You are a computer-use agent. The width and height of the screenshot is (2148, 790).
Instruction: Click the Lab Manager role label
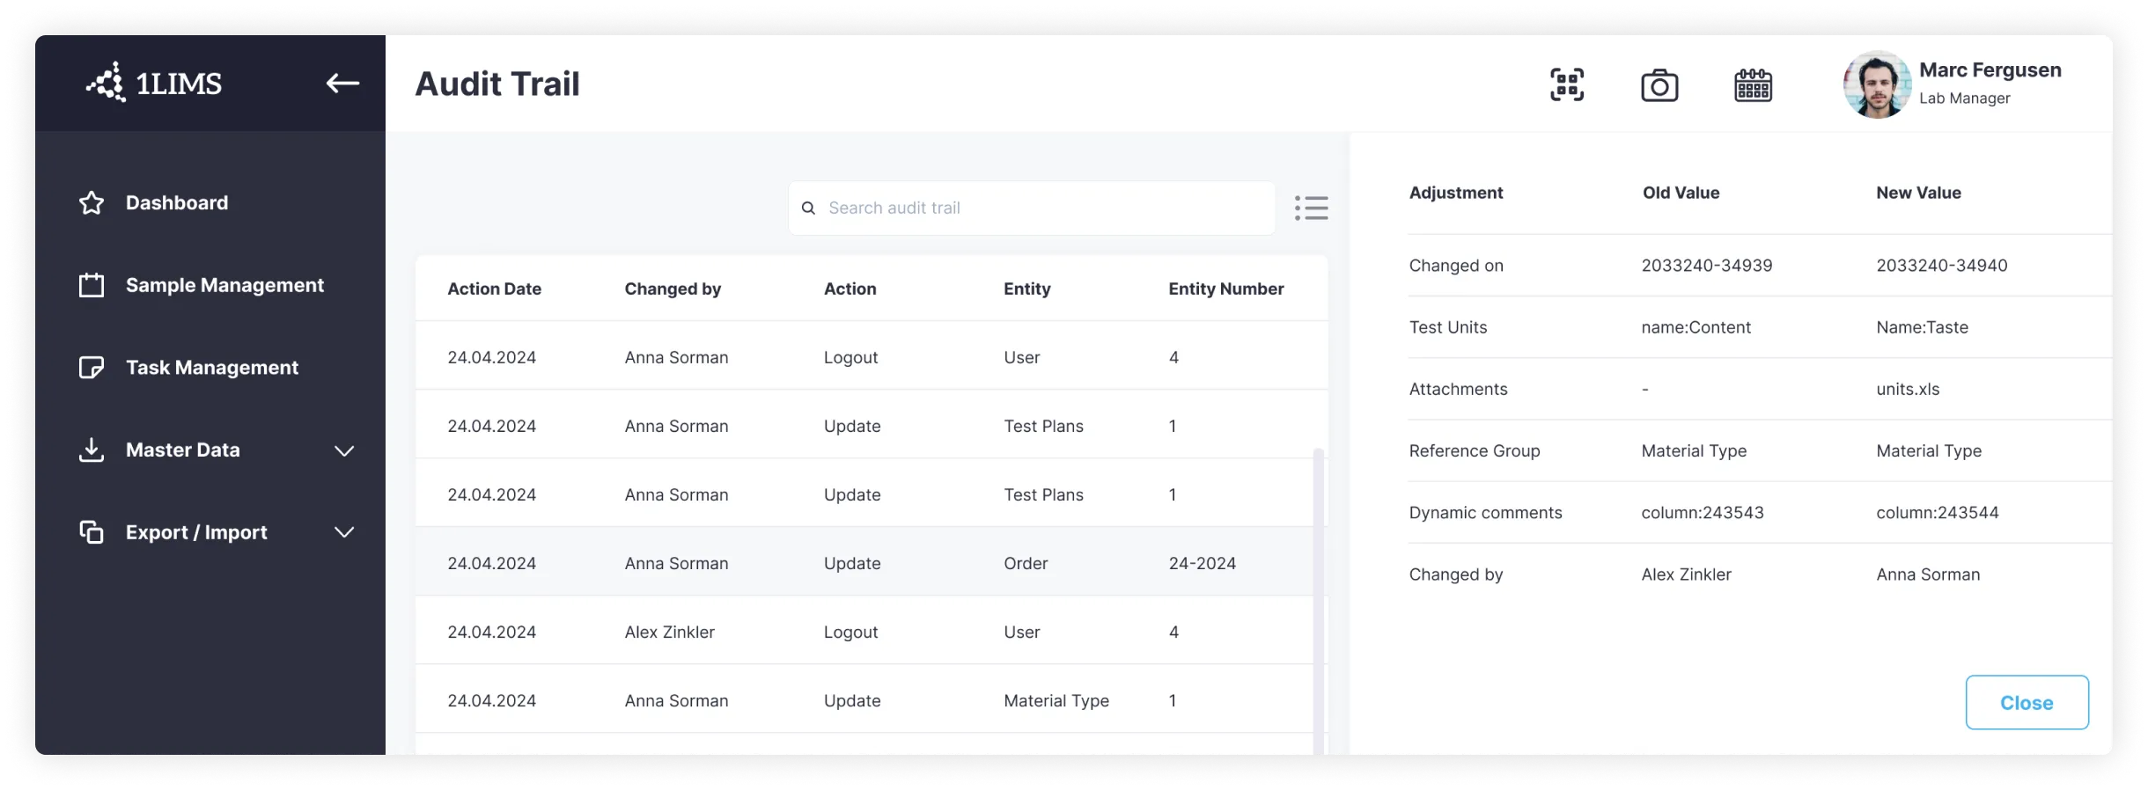tap(1964, 99)
